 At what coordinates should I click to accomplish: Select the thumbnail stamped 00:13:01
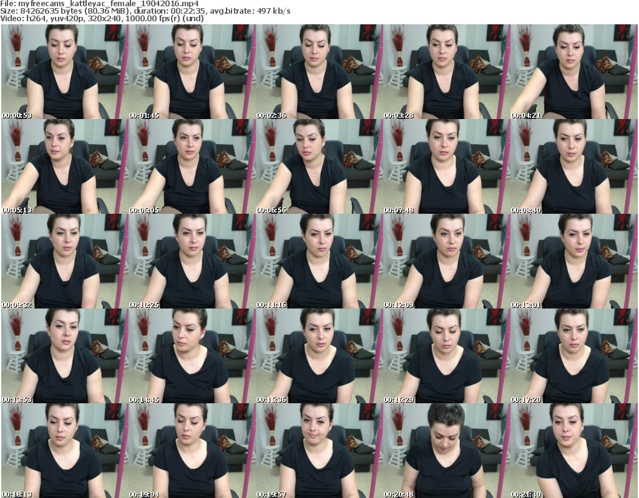(x=574, y=261)
